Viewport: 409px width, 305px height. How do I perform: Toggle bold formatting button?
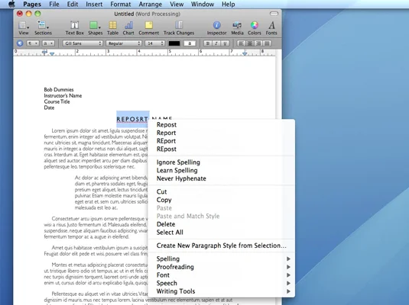tap(208, 43)
